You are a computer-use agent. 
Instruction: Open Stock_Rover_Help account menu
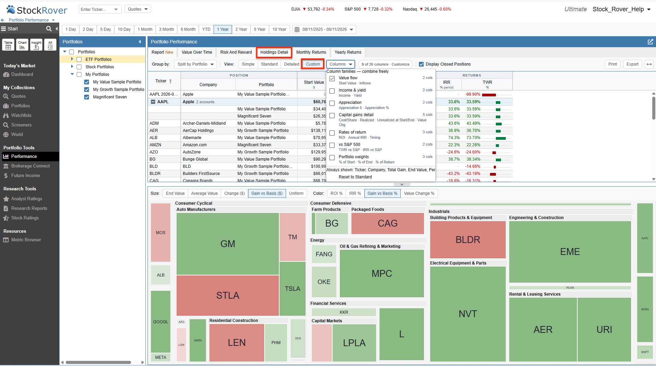click(621, 9)
